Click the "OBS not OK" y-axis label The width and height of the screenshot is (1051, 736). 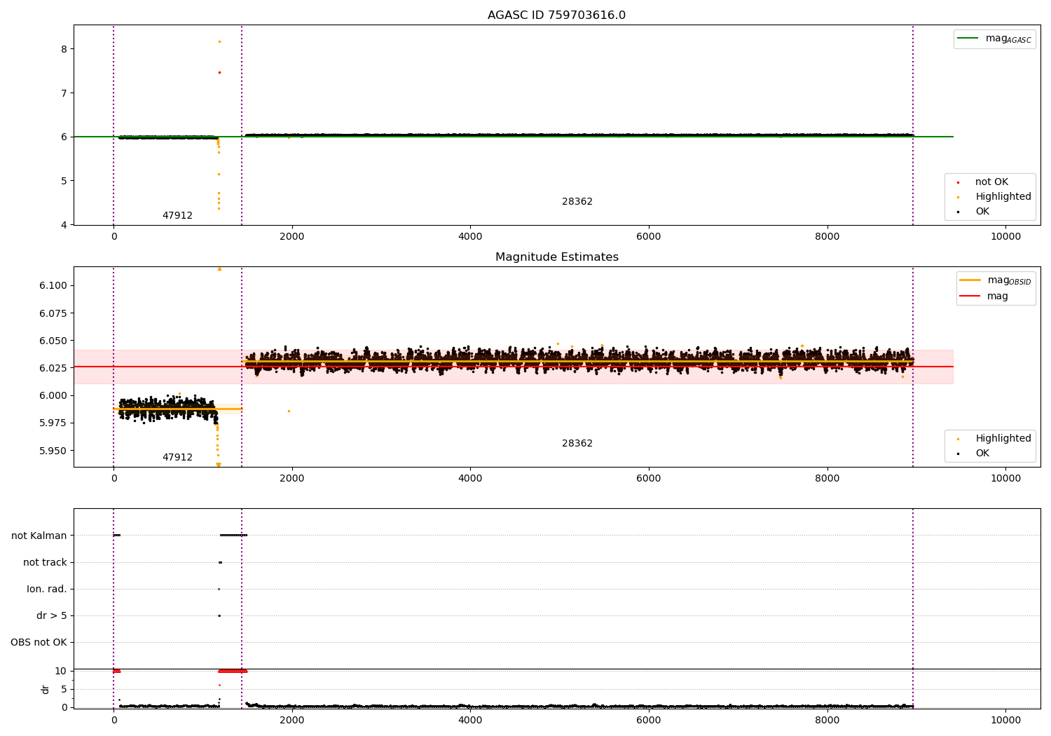point(39,642)
